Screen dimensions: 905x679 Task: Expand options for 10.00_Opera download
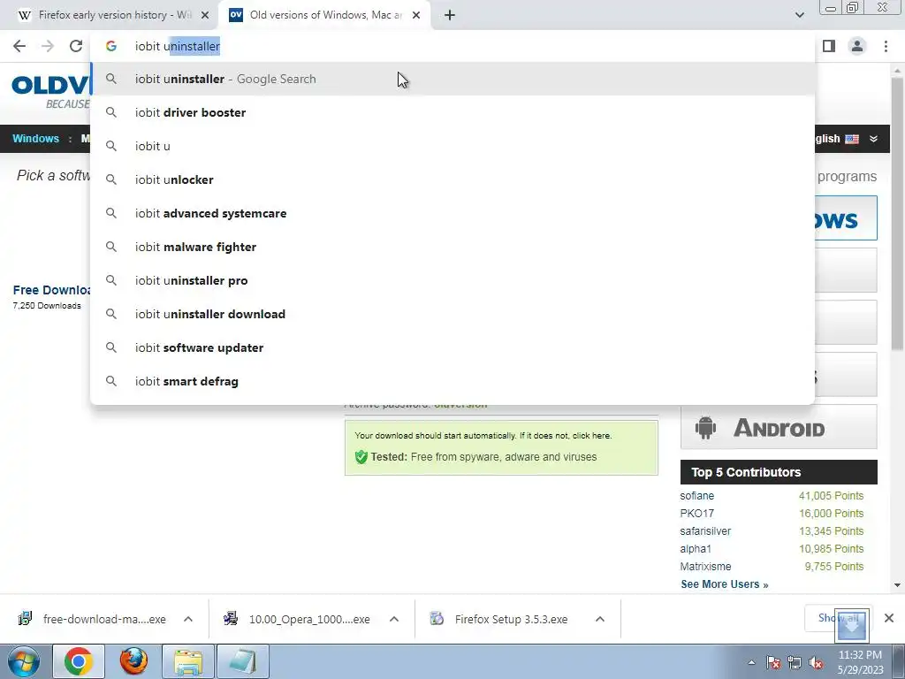pyautogui.click(x=394, y=619)
